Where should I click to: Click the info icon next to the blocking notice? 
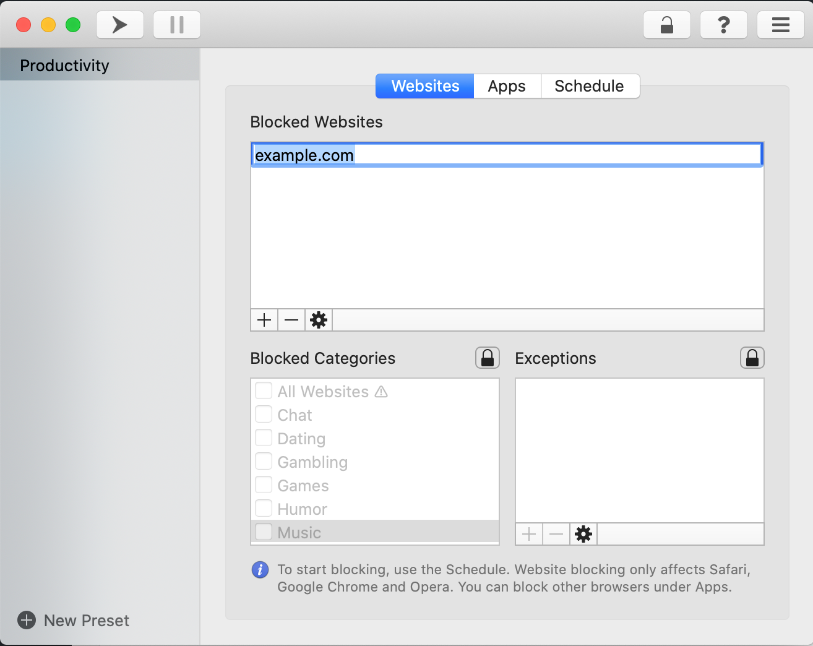260,570
